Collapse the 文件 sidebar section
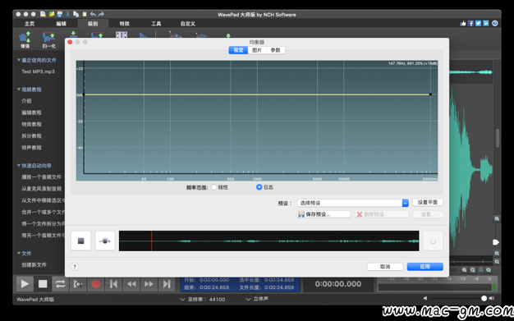 coord(19,253)
